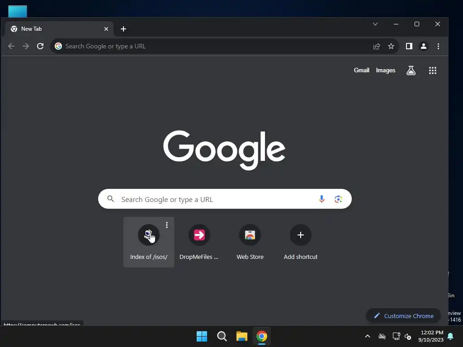Open Index of /isos/ shortcut
Image resolution: width=463 pixels, height=347 pixels.
click(148, 242)
